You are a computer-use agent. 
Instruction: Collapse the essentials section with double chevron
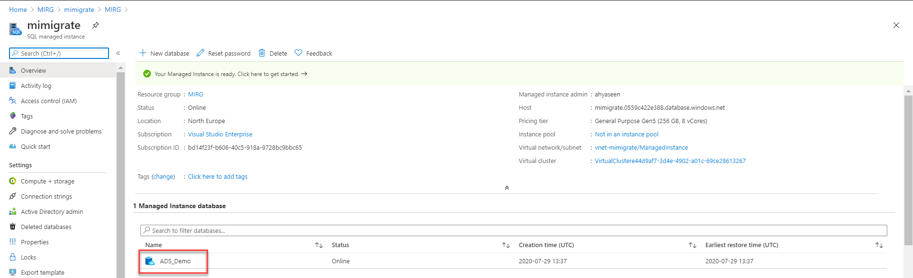[507, 188]
